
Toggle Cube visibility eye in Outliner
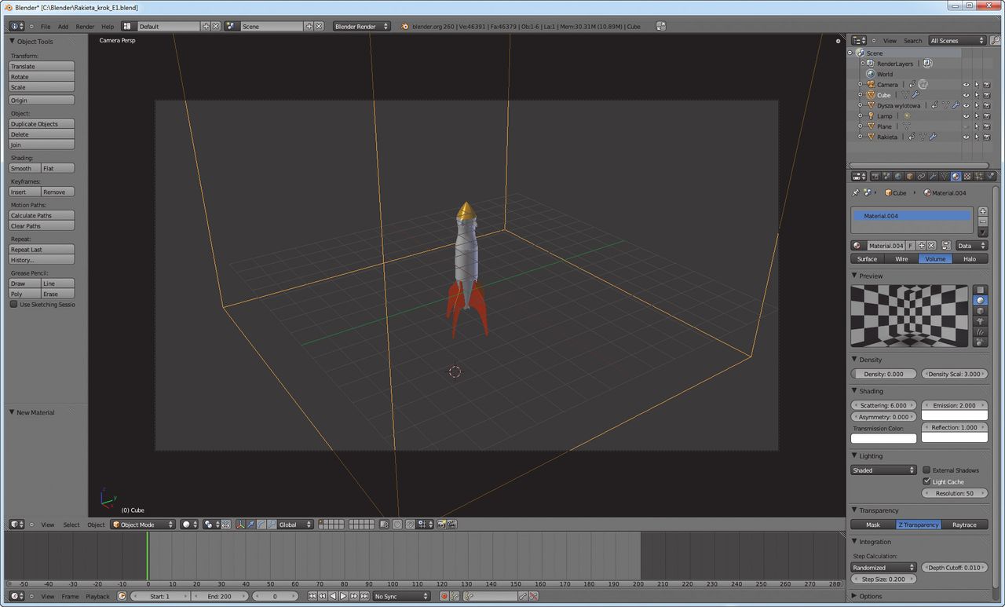click(x=966, y=95)
